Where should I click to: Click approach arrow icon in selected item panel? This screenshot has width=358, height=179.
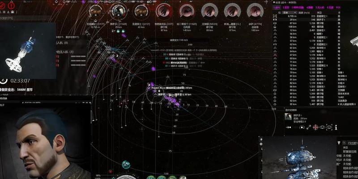[x=289, y=127]
